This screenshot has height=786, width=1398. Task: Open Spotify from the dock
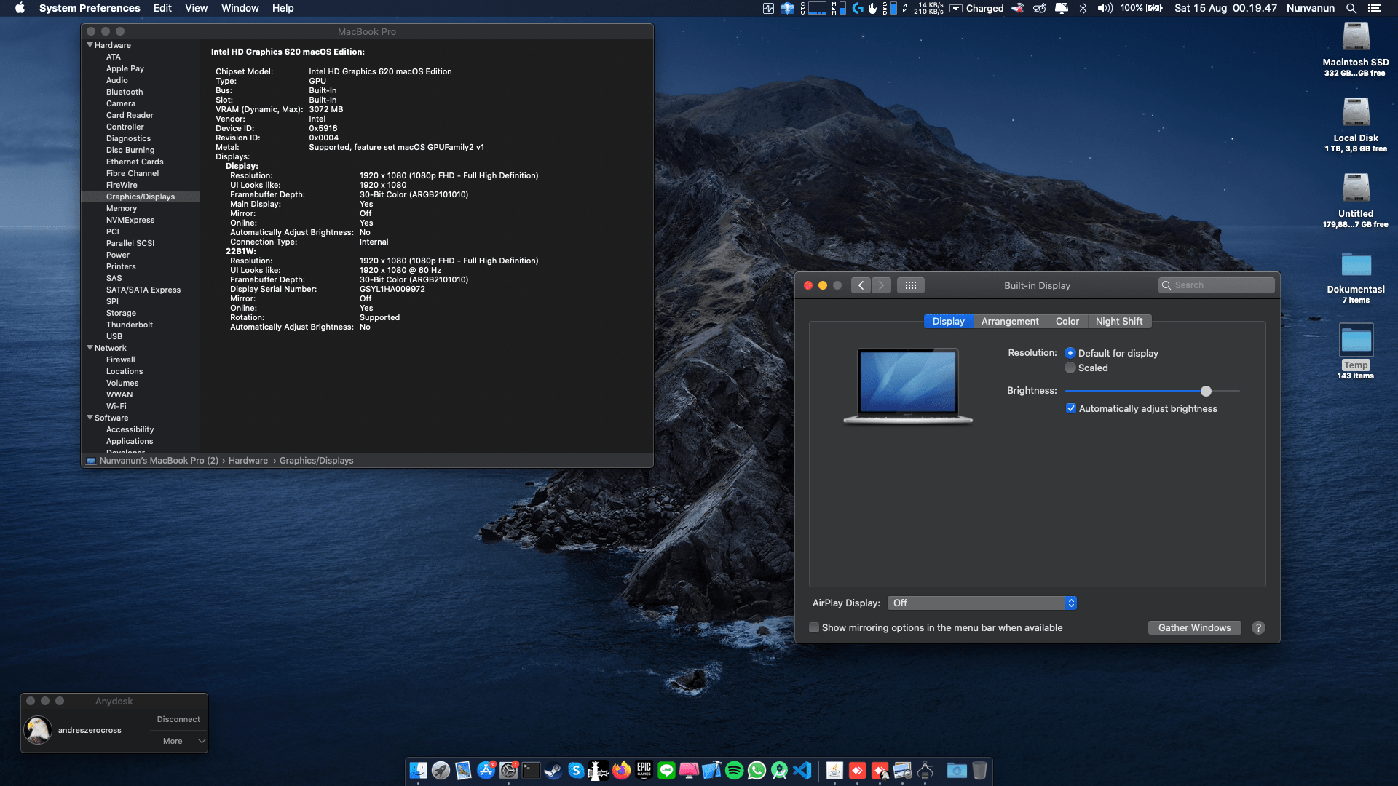(x=734, y=770)
